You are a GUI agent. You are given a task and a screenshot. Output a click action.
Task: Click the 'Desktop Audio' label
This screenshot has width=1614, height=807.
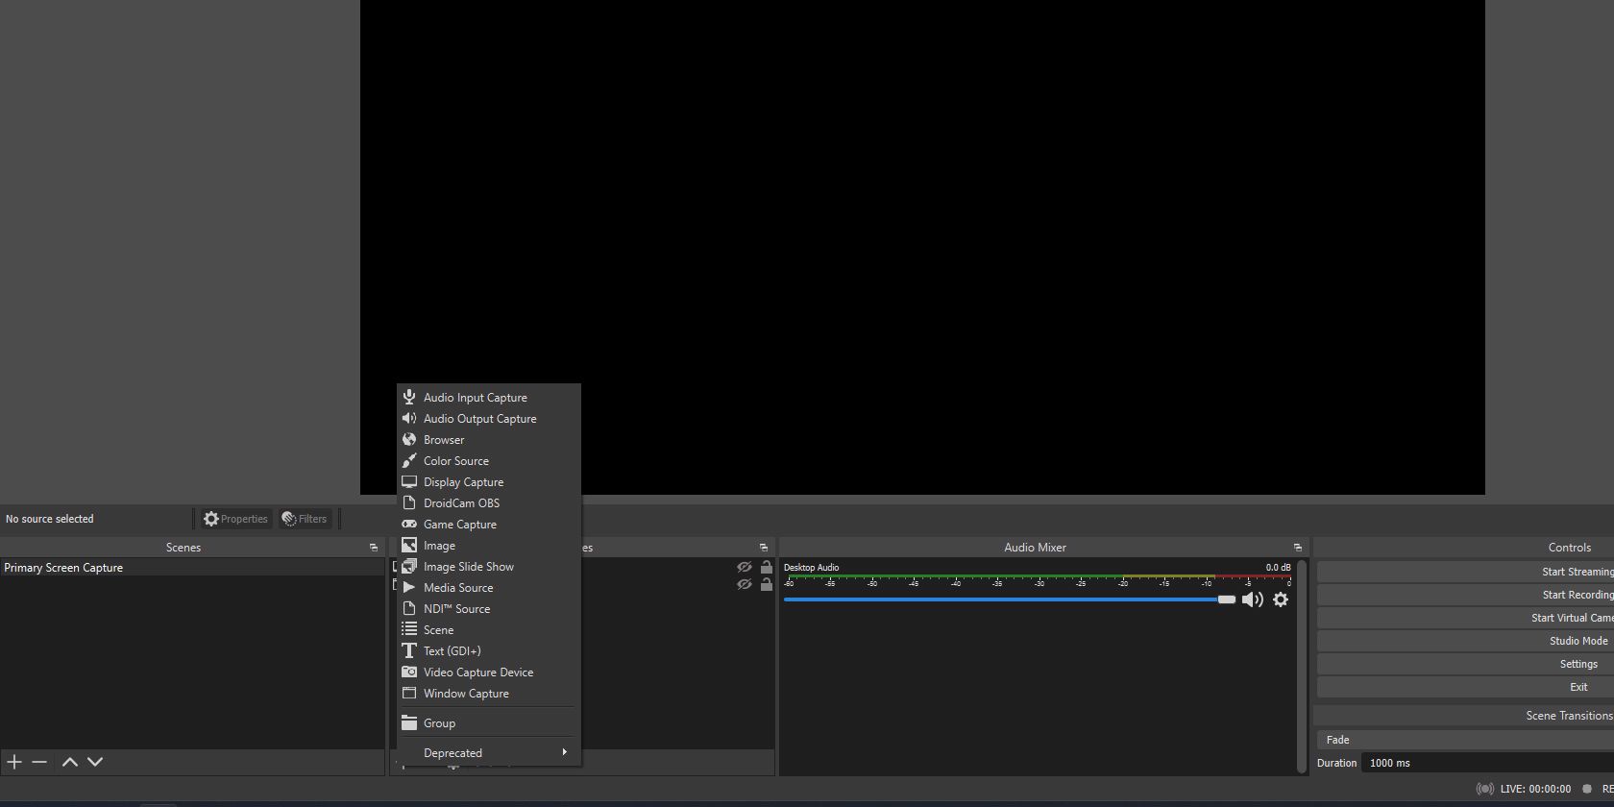click(811, 568)
